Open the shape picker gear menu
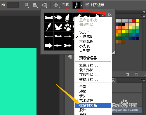Screen dimensions: 146x115 [109, 15]
